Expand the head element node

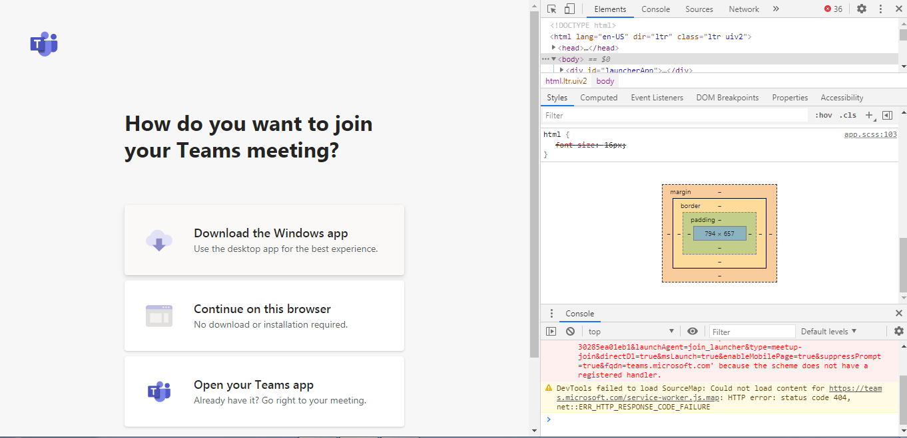tap(554, 48)
